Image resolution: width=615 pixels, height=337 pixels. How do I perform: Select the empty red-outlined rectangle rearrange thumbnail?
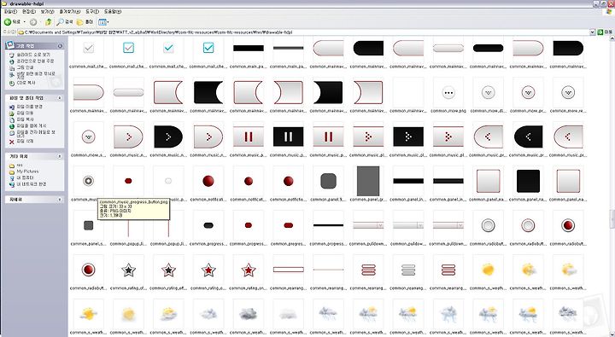[289, 270]
